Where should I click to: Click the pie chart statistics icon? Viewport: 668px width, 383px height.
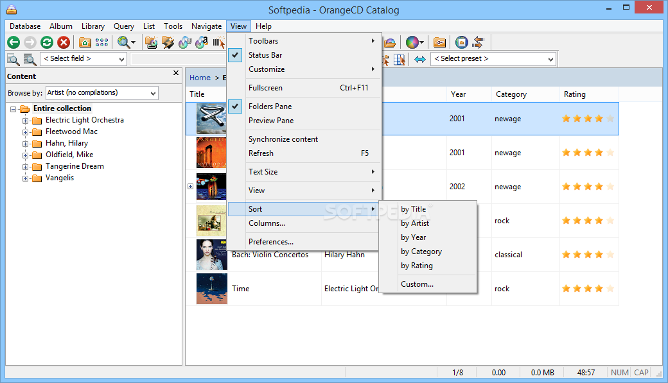pyautogui.click(x=412, y=42)
